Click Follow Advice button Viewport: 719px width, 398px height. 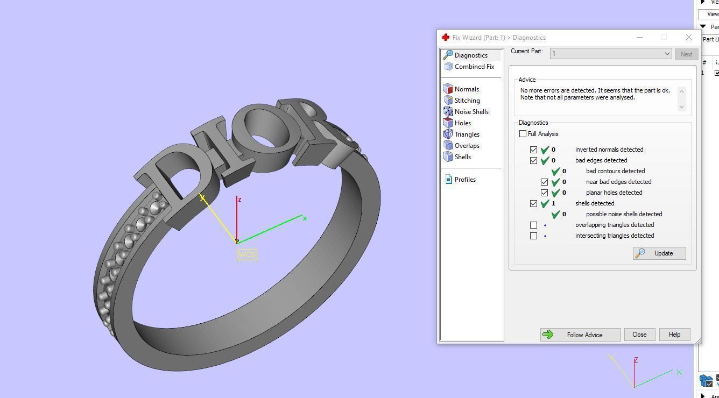580,335
